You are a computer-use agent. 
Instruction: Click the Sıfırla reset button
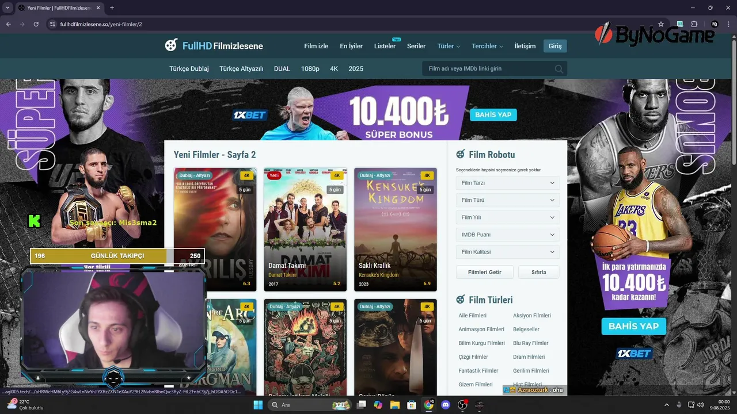pos(538,272)
